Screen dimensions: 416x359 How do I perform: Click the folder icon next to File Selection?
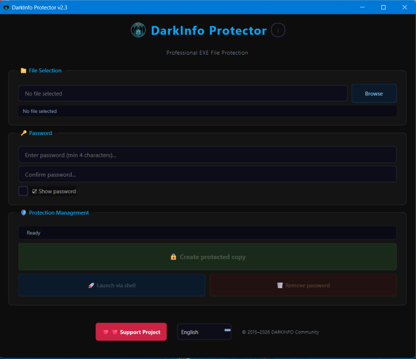tap(23, 71)
